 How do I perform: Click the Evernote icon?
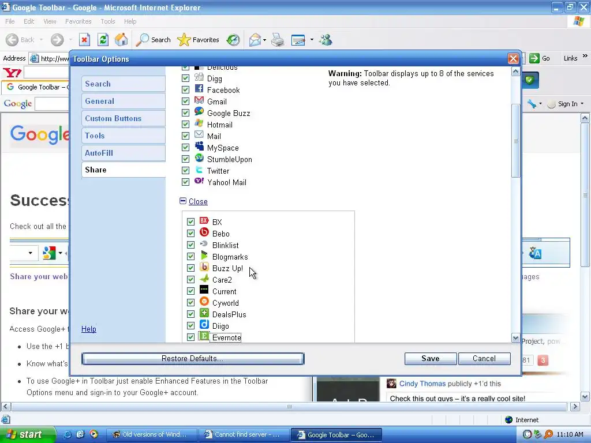(204, 336)
